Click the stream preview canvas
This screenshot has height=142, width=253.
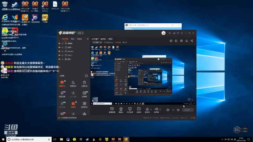[143, 75]
